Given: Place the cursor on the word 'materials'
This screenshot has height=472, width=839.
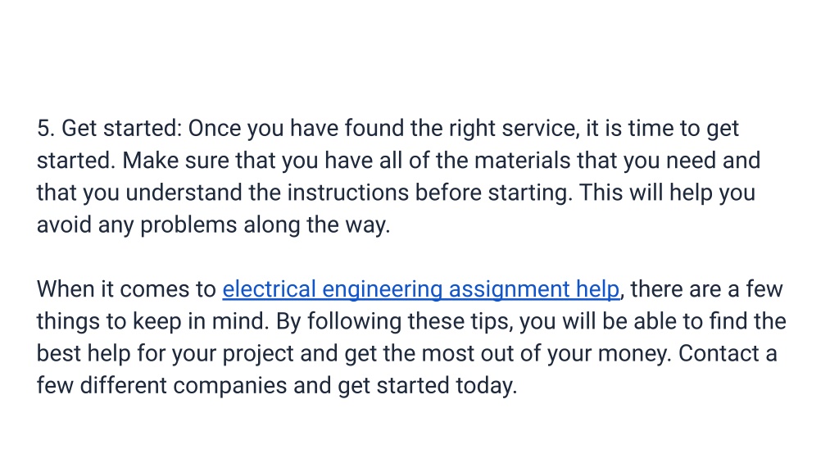Looking at the screenshot, I should click(522, 161).
